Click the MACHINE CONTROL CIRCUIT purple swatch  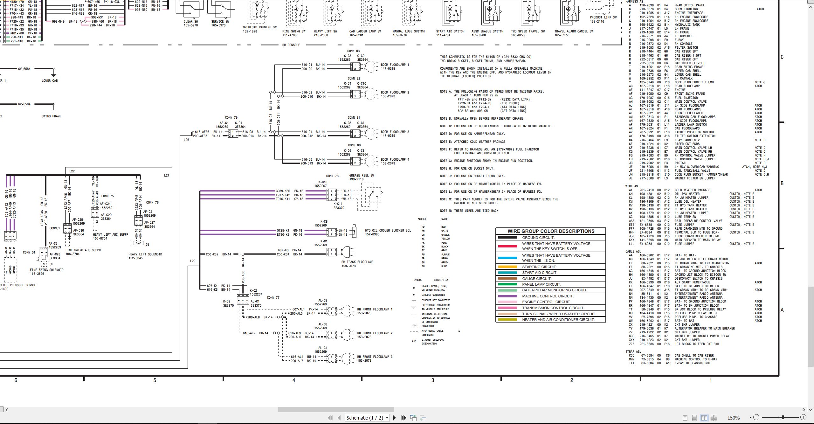(x=507, y=296)
